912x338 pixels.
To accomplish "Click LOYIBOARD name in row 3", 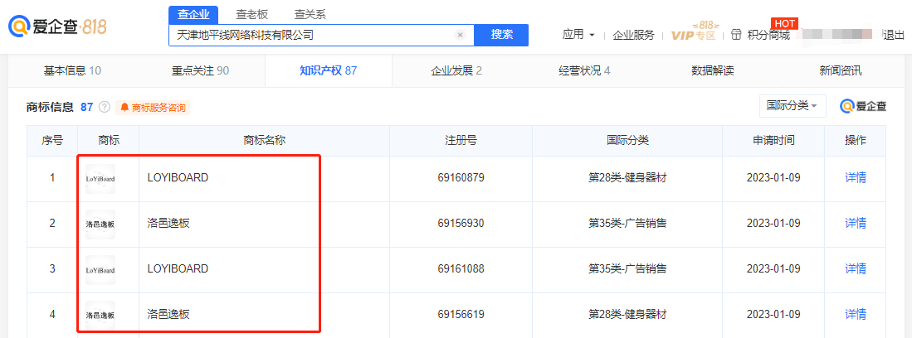I will (178, 269).
